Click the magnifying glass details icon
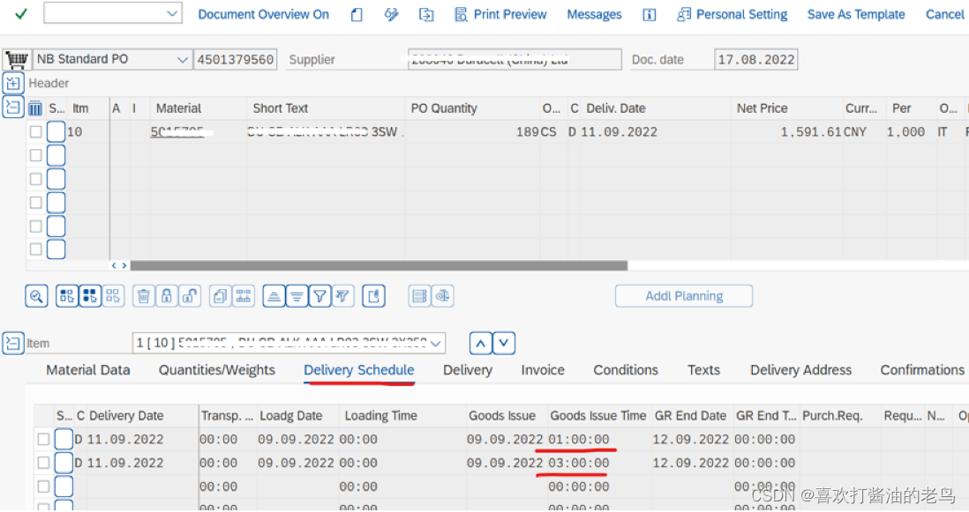The height and width of the screenshot is (512, 969). [36, 295]
